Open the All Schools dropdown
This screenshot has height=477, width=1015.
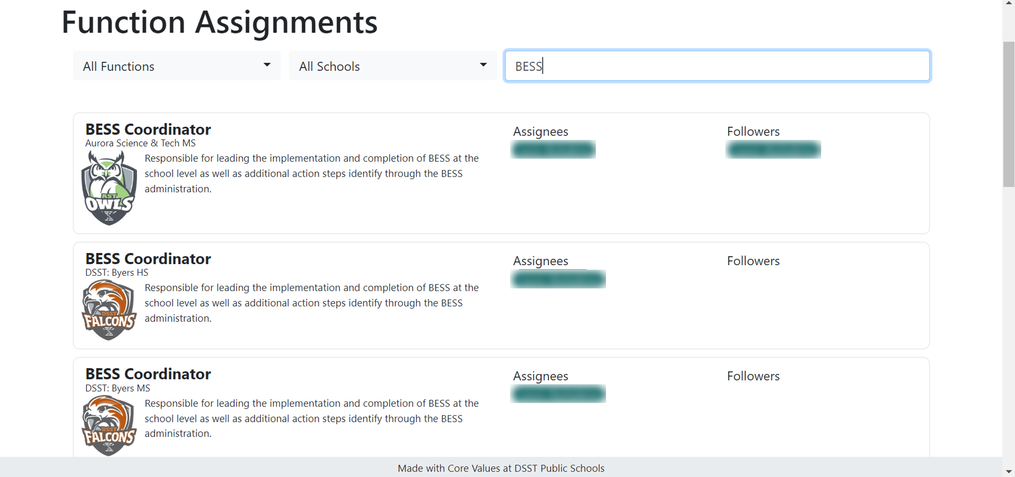(x=393, y=66)
